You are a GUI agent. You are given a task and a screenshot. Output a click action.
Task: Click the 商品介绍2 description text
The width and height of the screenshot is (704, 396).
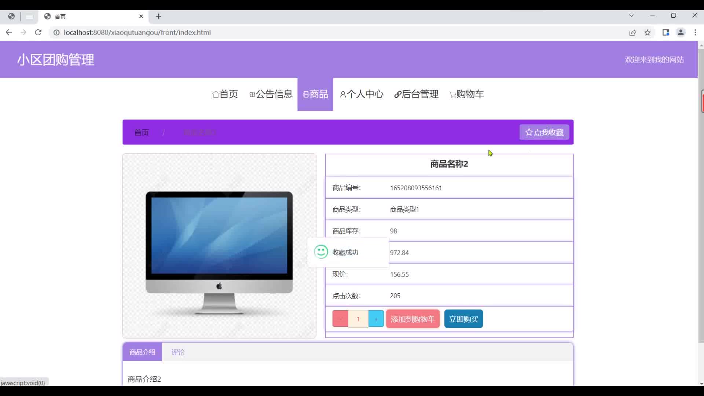(144, 379)
